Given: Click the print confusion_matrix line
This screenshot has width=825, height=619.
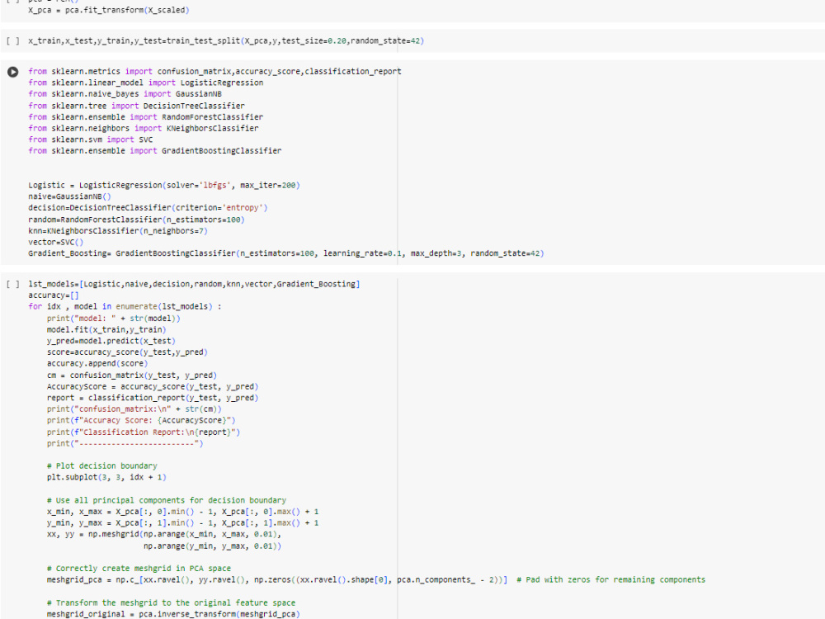Looking at the screenshot, I should click(134, 409).
